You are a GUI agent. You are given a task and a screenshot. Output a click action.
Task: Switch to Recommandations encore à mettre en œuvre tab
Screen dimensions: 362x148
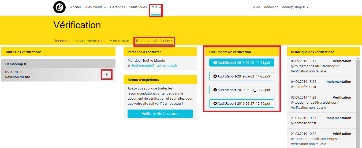click(x=91, y=41)
